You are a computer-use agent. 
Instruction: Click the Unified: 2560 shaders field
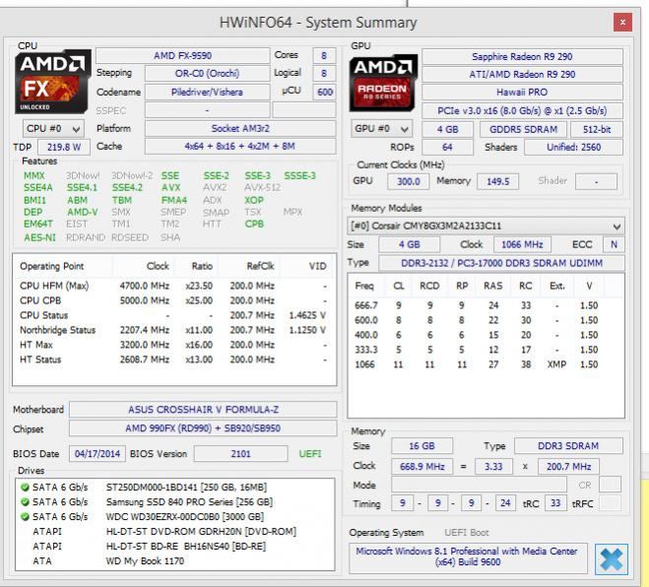tap(573, 147)
